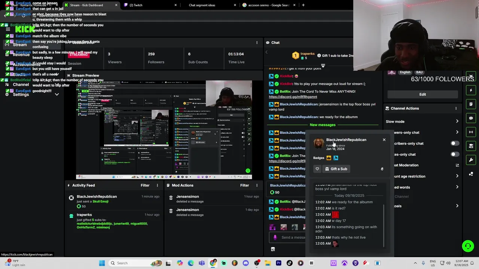The width and height of the screenshot is (479, 269).
Task: Click the gift icon beside trapwrks activity
Action: coord(71,216)
